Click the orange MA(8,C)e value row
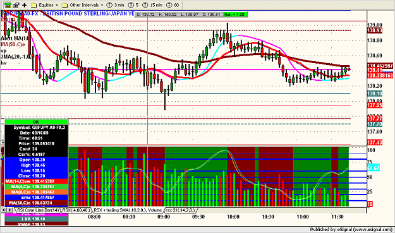 36,192
